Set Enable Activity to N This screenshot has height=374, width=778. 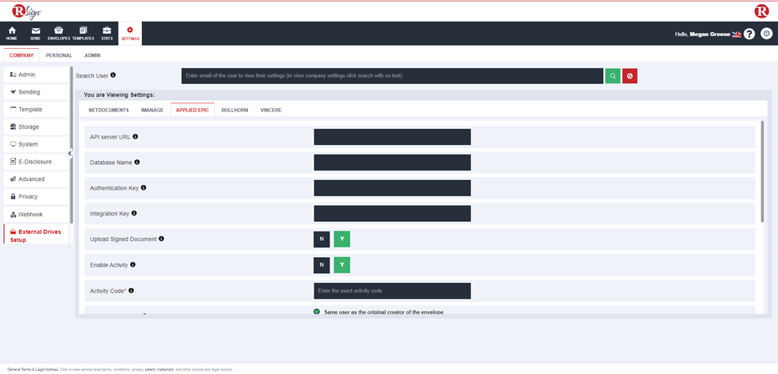[x=322, y=265]
